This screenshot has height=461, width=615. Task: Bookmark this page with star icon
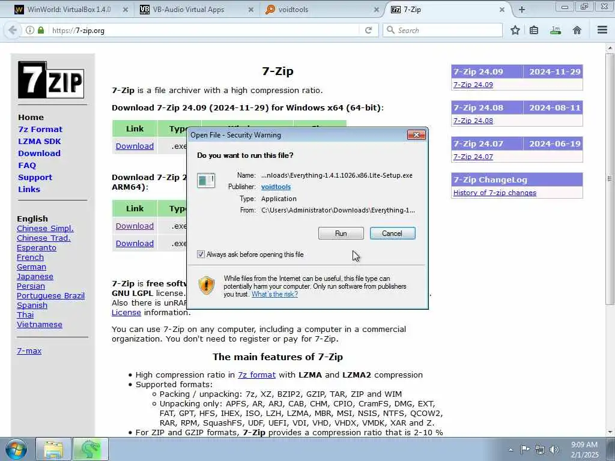515,30
